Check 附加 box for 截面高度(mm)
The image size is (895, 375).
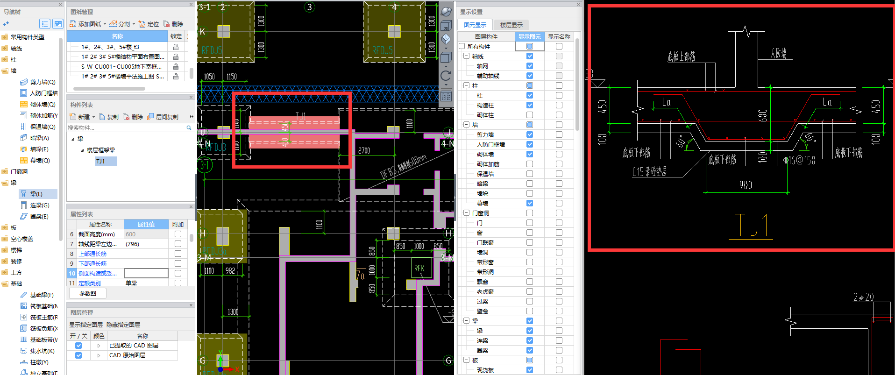pyautogui.click(x=178, y=234)
